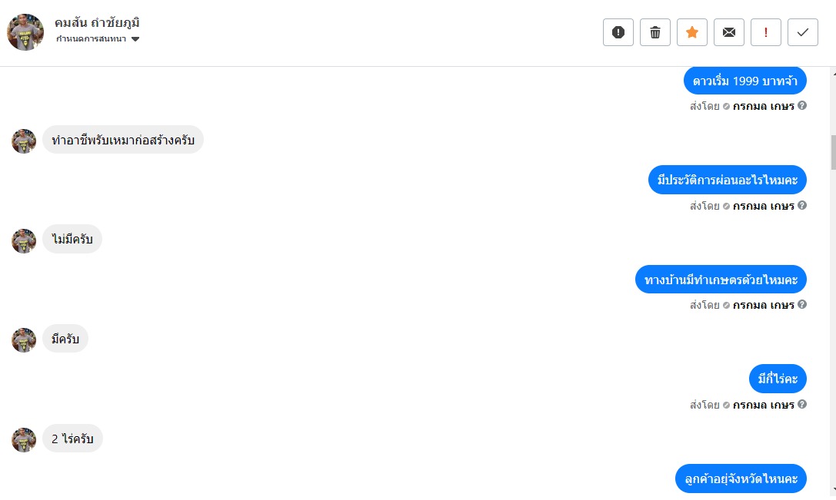The image size is (836, 500).
Task: Open คมสัน ถำชัยภูมิ profile picture in header
Action: point(25,32)
